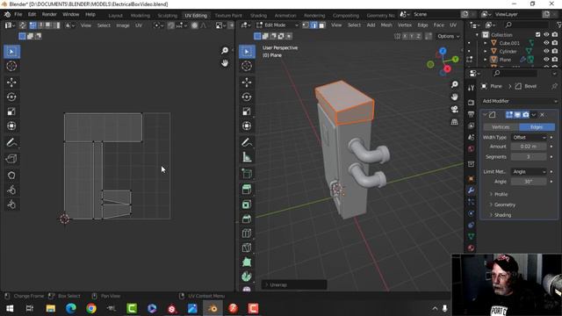The width and height of the screenshot is (562, 316).
Task: Select the Spin tool
Action: click(x=247, y=276)
